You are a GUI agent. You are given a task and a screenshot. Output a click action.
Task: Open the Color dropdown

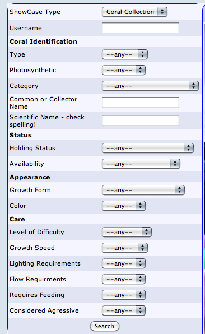(124, 206)
